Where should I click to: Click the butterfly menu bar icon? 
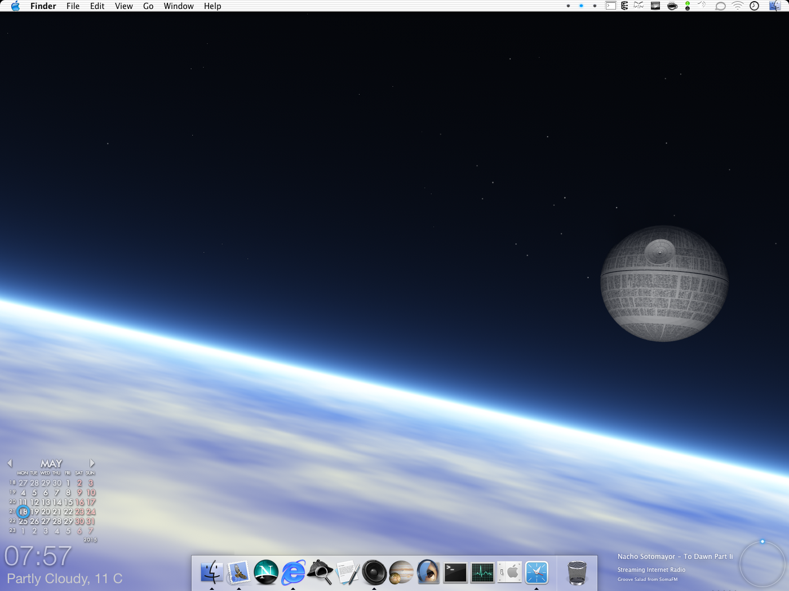[639, 6]
